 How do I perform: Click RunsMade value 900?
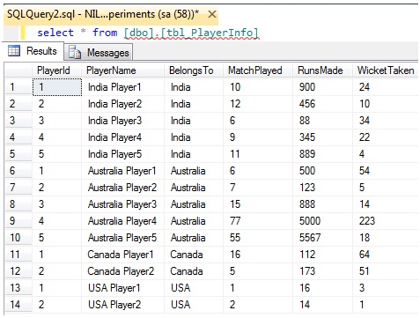click(322, 87)
